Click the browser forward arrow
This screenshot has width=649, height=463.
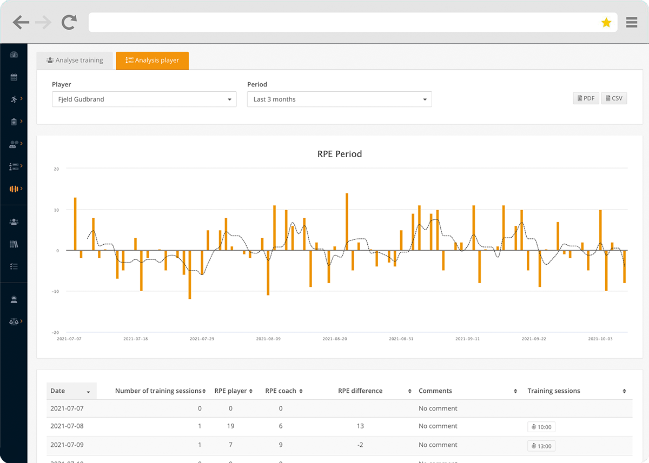(x=43, y=22)
